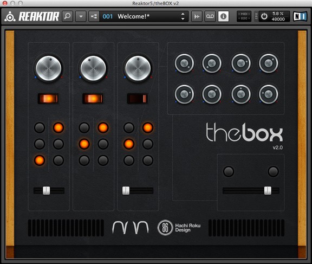Click lit top-right round button in second channel
The width and height of the screenshot is (312, 264).
(103, 127)
